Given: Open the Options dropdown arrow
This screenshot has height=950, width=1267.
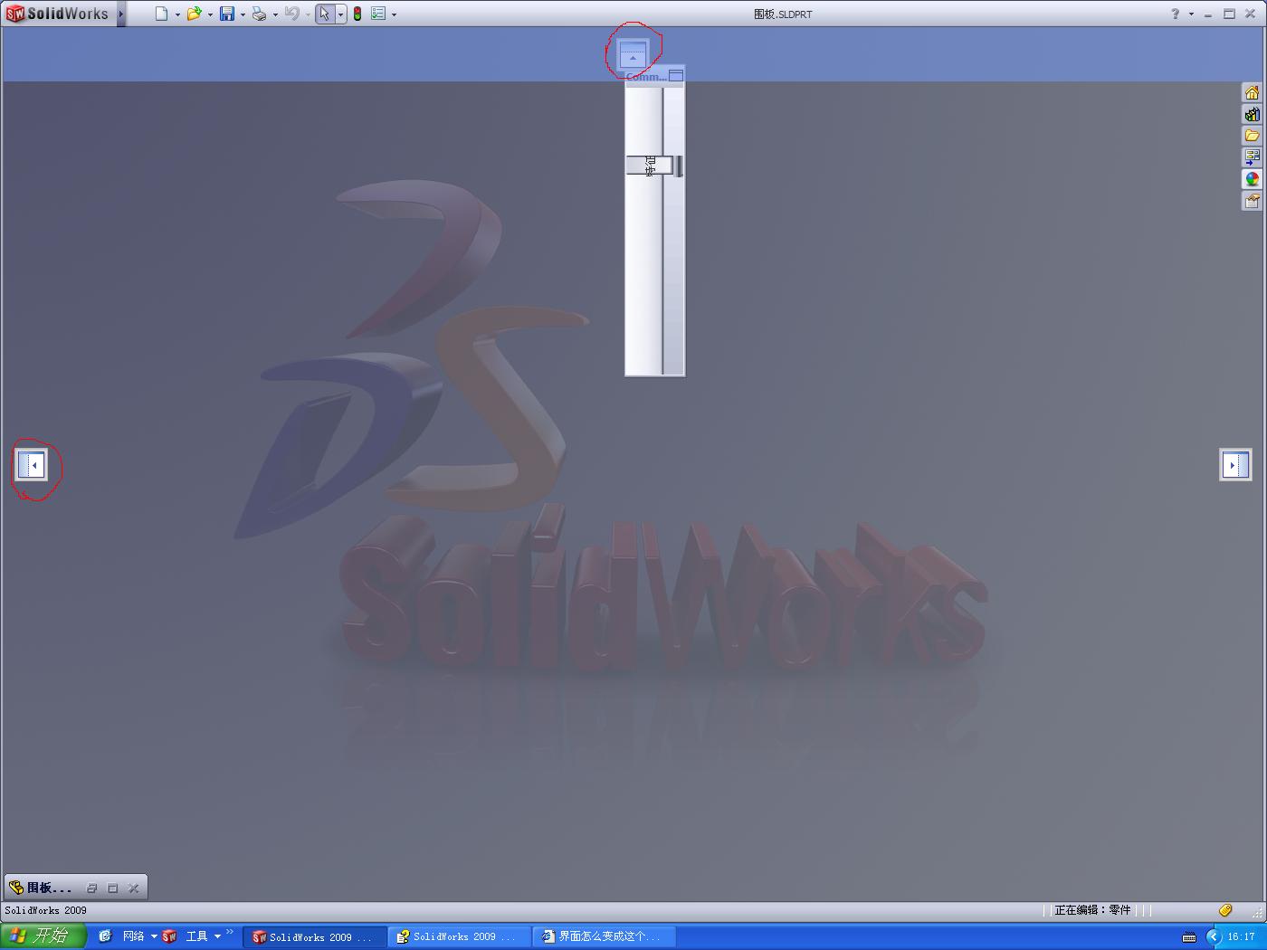Looking at the screenshot, I should [394, 14].
